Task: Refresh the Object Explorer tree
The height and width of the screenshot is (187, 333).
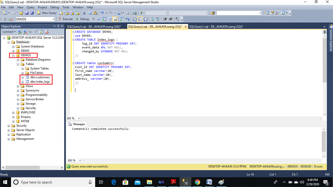Action: (41, 32)
